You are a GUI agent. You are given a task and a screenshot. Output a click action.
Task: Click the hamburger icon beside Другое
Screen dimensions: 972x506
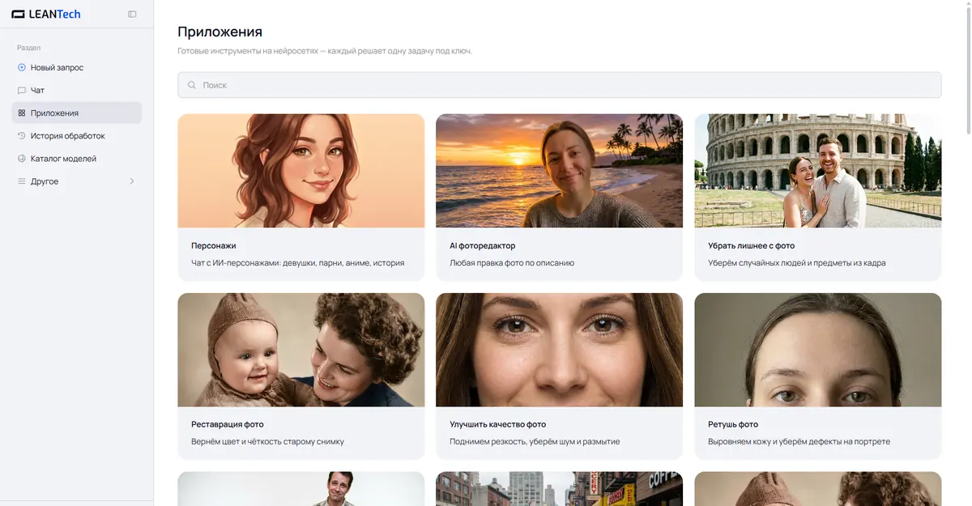click(x=22, y=181)
